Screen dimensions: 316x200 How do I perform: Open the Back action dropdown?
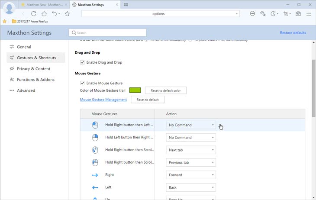point(191,187)
